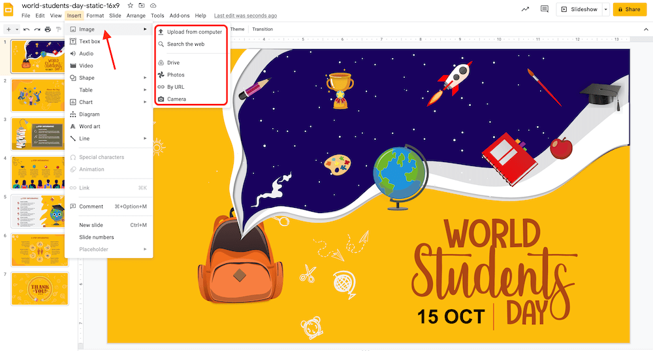This screenshot has height=351, width=653.
Task: Select the Thank You slide thumbnail
Action: [39, 288]
